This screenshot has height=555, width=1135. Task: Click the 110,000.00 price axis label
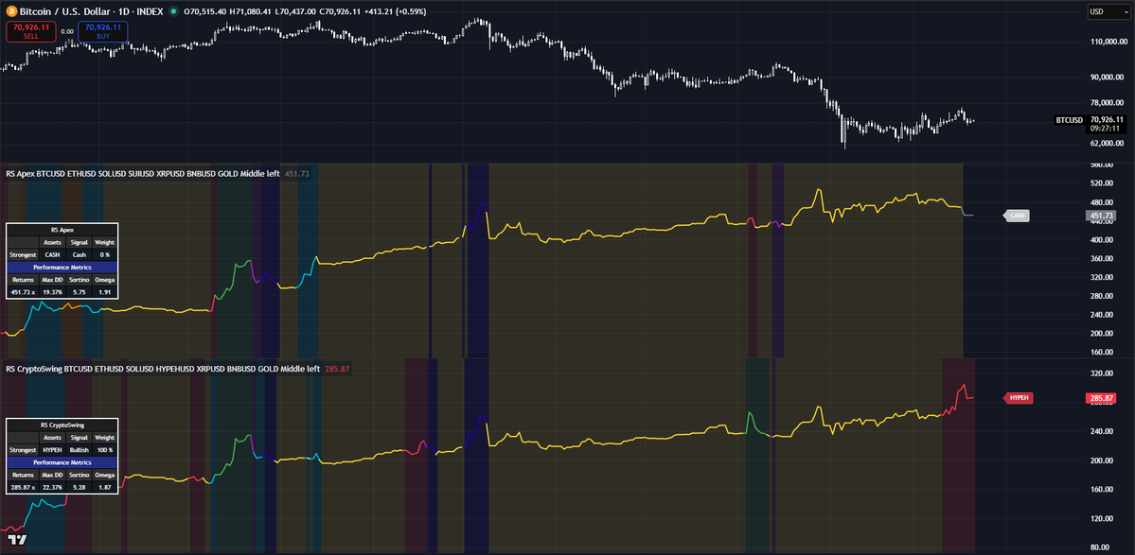tap(1107, 42)
